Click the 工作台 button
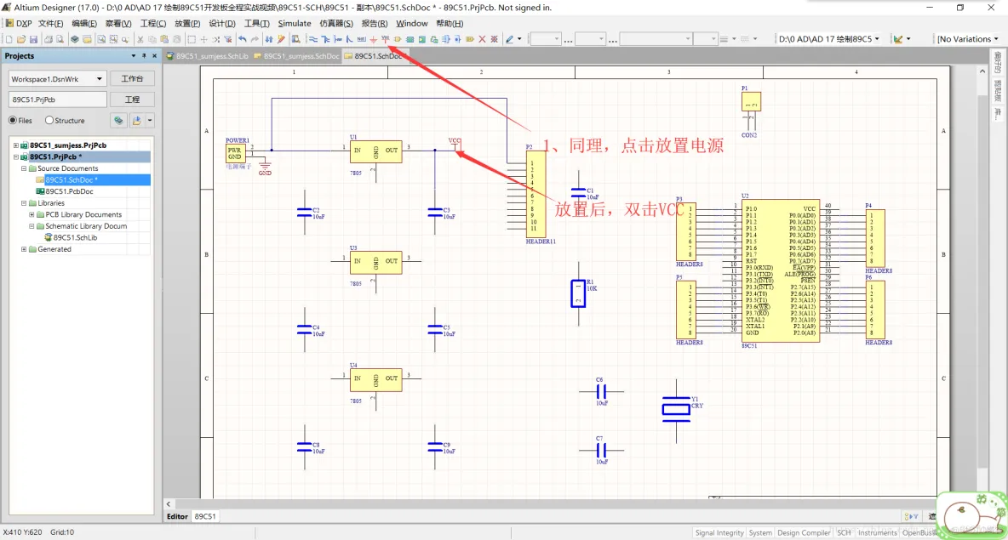 tap(132, 79)
